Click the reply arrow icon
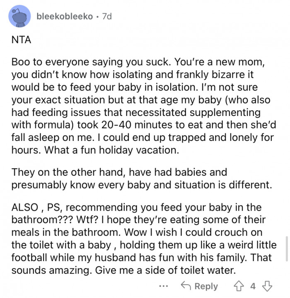This screenshot has width=290, height=298. 186,286
